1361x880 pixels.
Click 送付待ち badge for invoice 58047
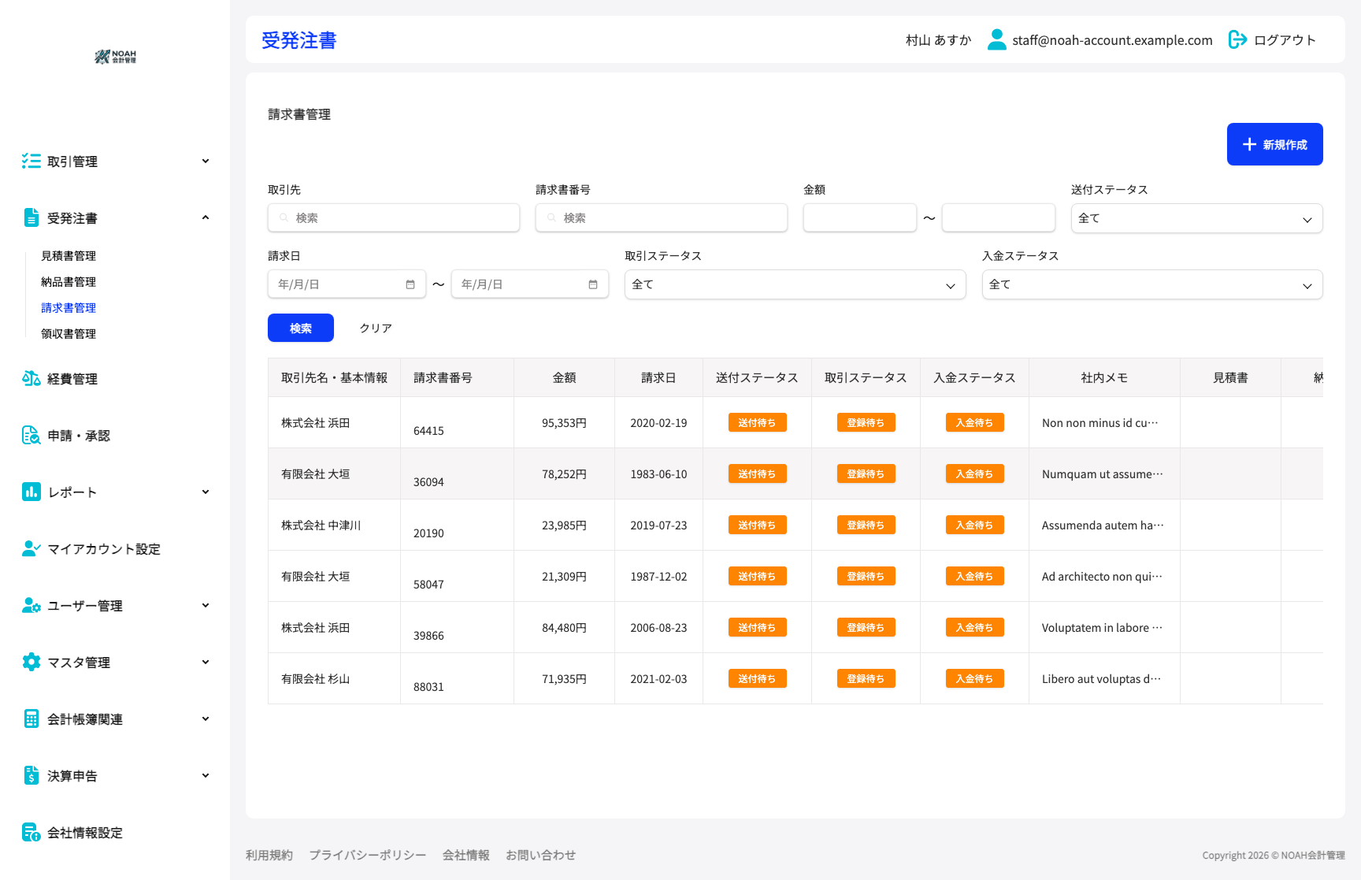tap(757, 576)
